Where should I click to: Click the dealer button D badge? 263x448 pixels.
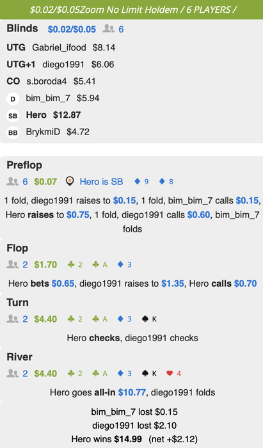13,99
